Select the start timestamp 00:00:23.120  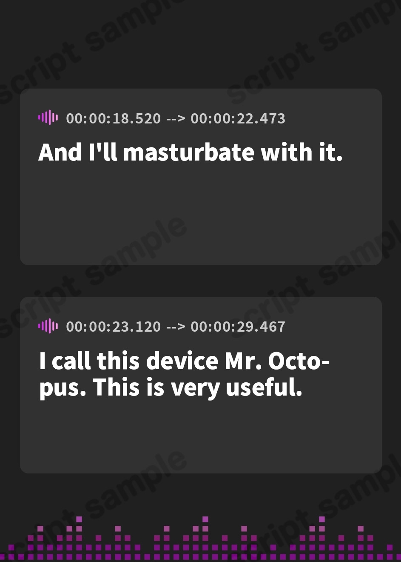point(114,327)
